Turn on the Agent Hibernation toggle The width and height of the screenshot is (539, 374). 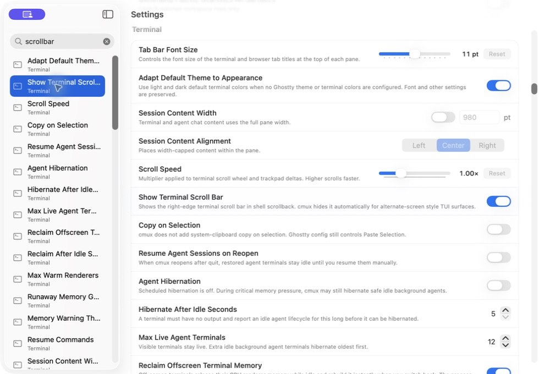click(x=498, y=285)
